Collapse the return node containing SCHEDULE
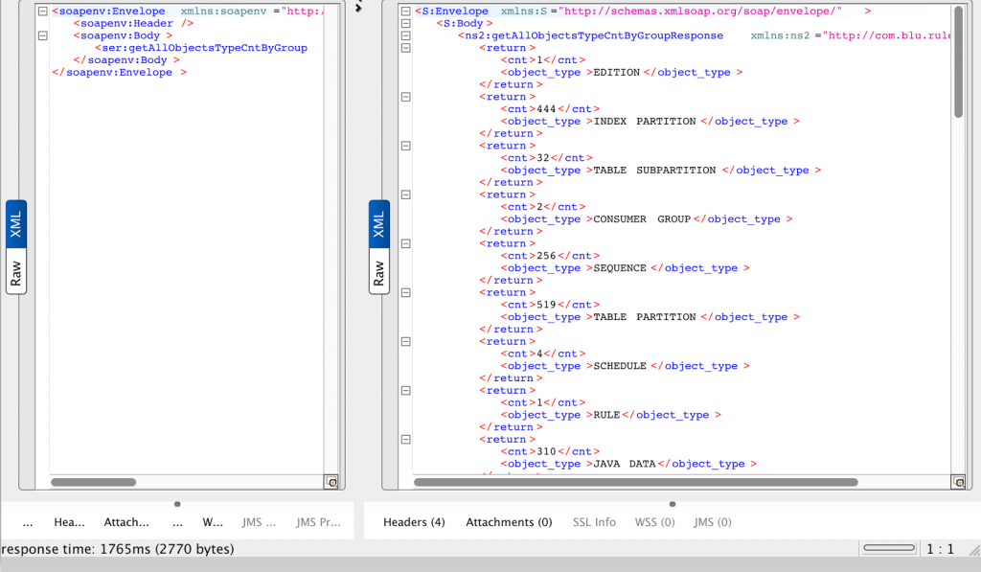Screen dimensions: 981x572 (405, 342)
